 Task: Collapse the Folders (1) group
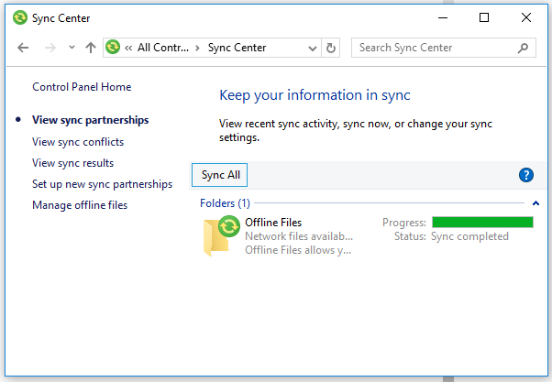point(535,202)
